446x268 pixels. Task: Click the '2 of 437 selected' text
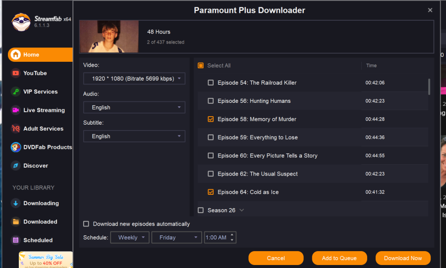(x=166, y=42)
